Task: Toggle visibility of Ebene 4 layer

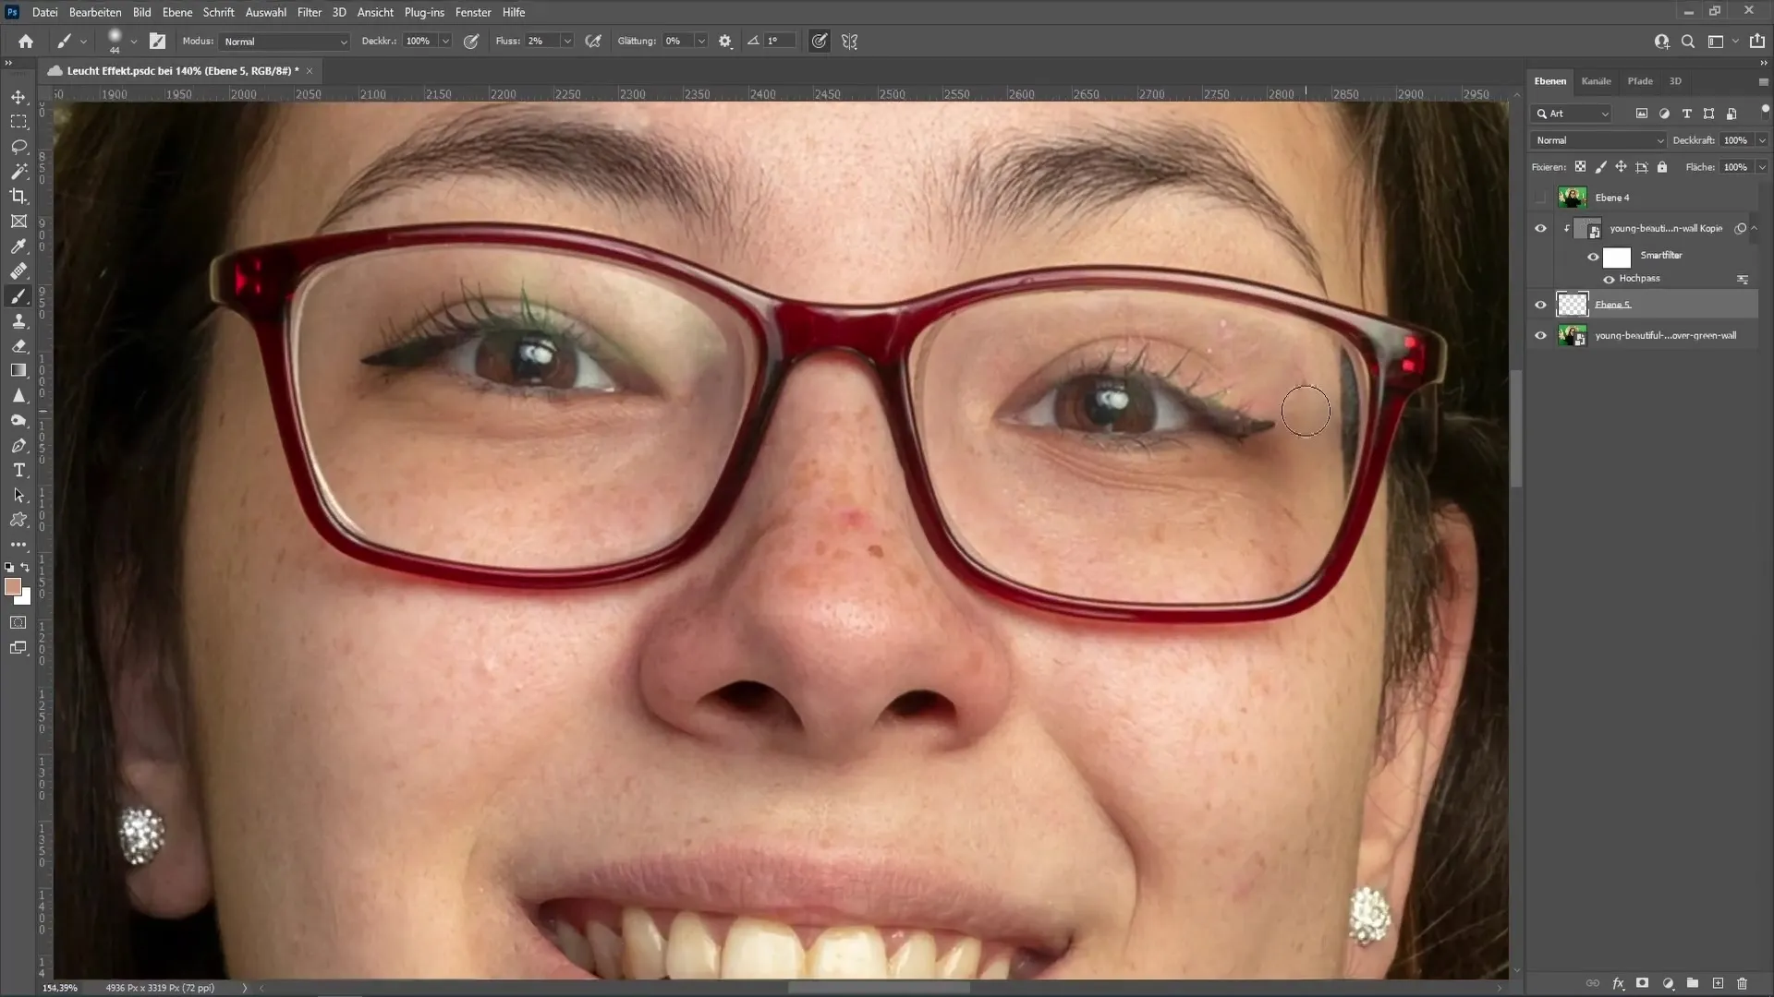Action: [x=1540, y=198]
